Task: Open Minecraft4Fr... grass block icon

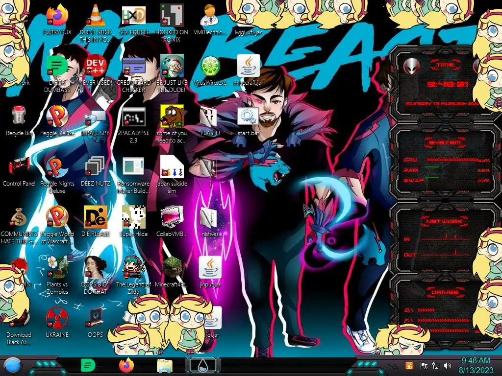Action: tap(172, 267)
